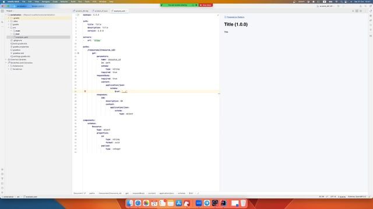This screenshot has width=373, height=209.
Task: Open the Window menu
Action: click(x=103, y=1)
